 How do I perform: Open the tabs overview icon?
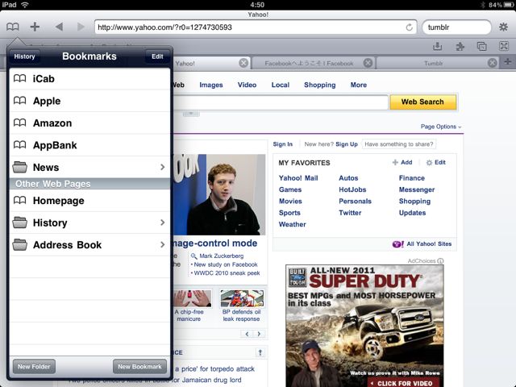click(482, 46)
